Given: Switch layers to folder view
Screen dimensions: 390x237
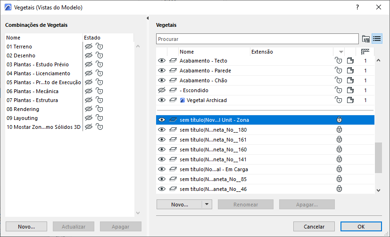Looking at the screenshot, I should coord(366,39).
